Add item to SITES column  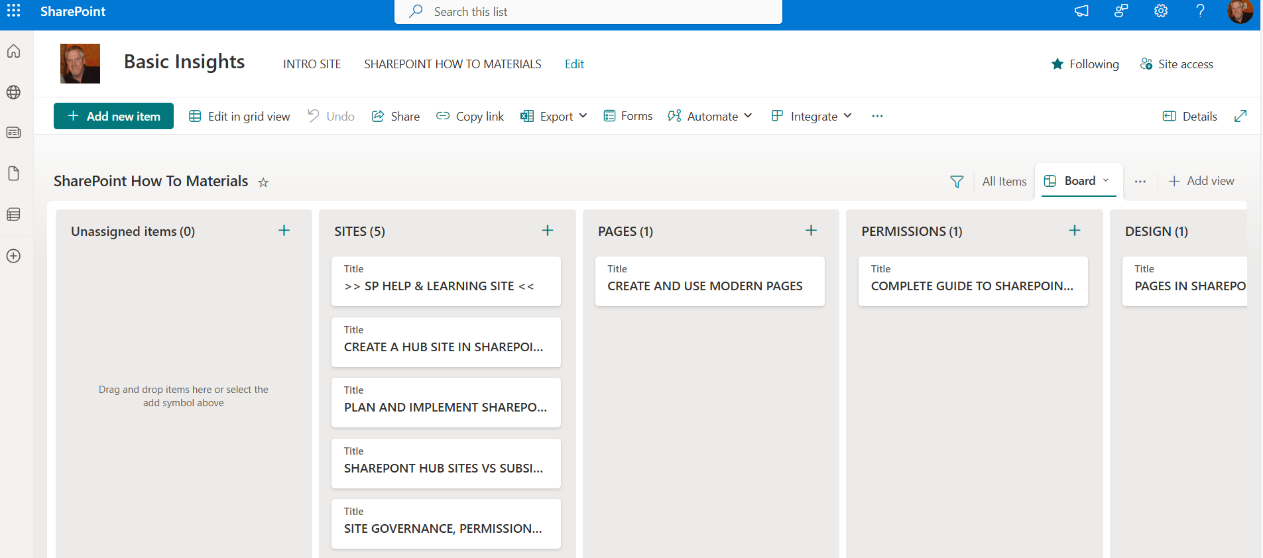pos(548,231)
